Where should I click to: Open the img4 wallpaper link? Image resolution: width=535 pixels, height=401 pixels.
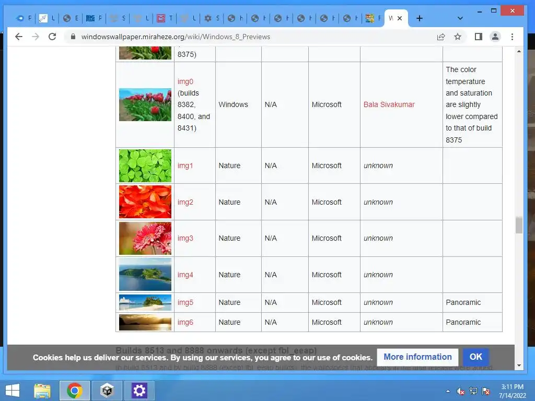[x=185, y=275]
